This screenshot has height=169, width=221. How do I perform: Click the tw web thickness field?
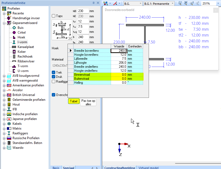[83, 27]
